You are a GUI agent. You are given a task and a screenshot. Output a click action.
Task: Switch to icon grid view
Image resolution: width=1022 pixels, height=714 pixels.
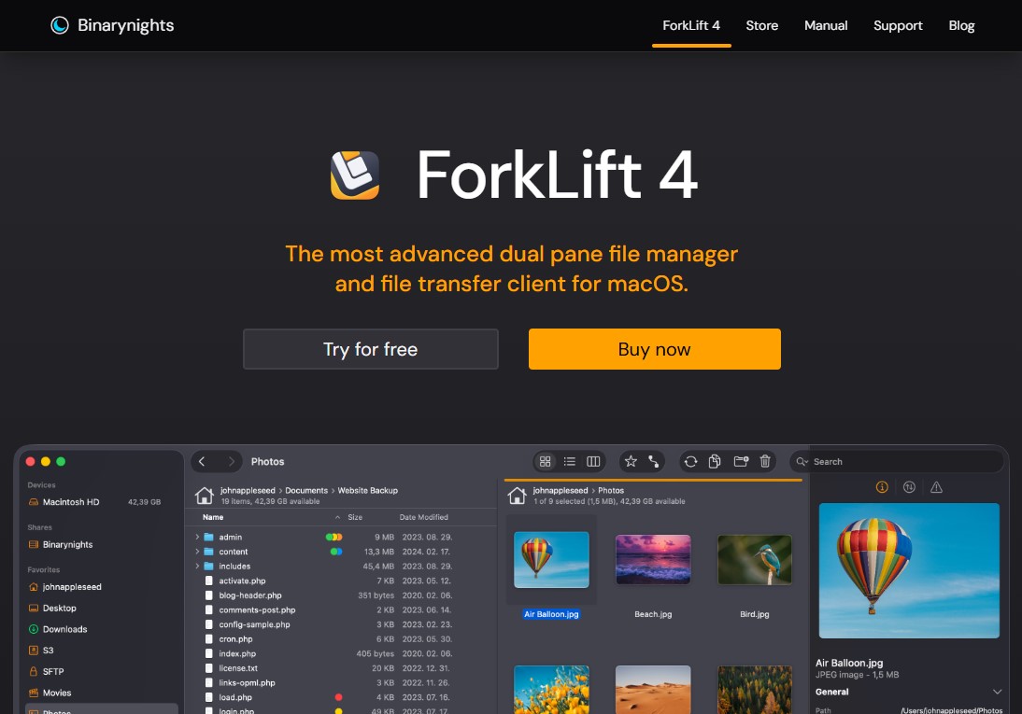(546, 461)
